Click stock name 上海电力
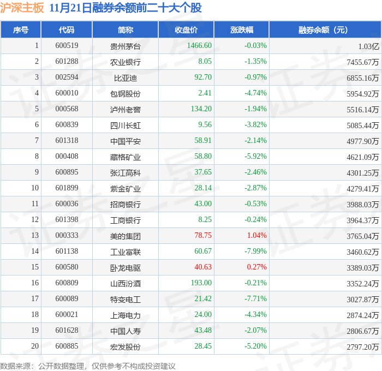Viewport: 382px width, 371px height. coord(125,315)
